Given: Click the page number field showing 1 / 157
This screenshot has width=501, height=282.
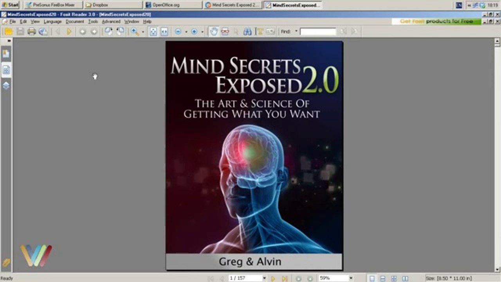Looking at the screenshot, I should pos(245,278).
